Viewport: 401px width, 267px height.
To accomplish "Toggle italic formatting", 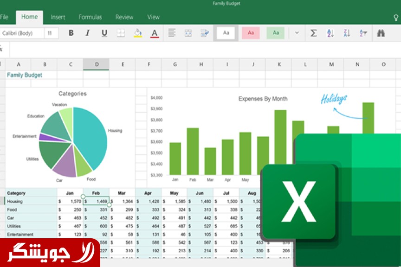I will coord(87,33).
